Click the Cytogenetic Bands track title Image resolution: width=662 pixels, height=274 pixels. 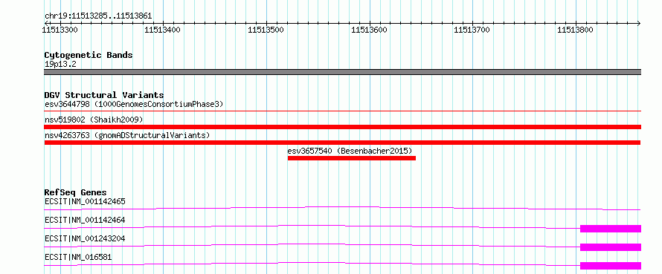[89, 55]
